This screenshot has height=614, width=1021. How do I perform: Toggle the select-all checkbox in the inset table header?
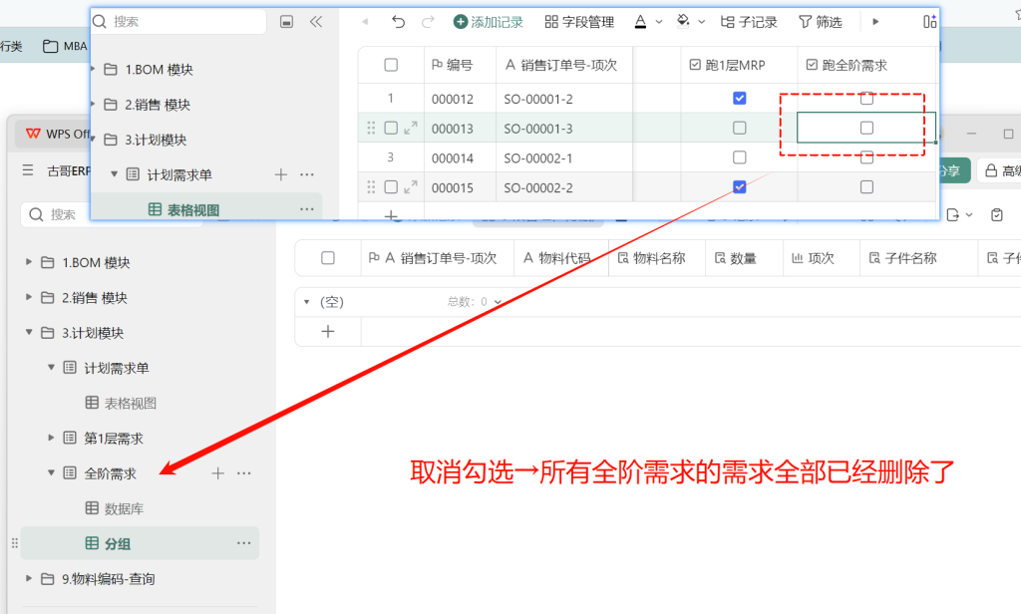(391, 65)
